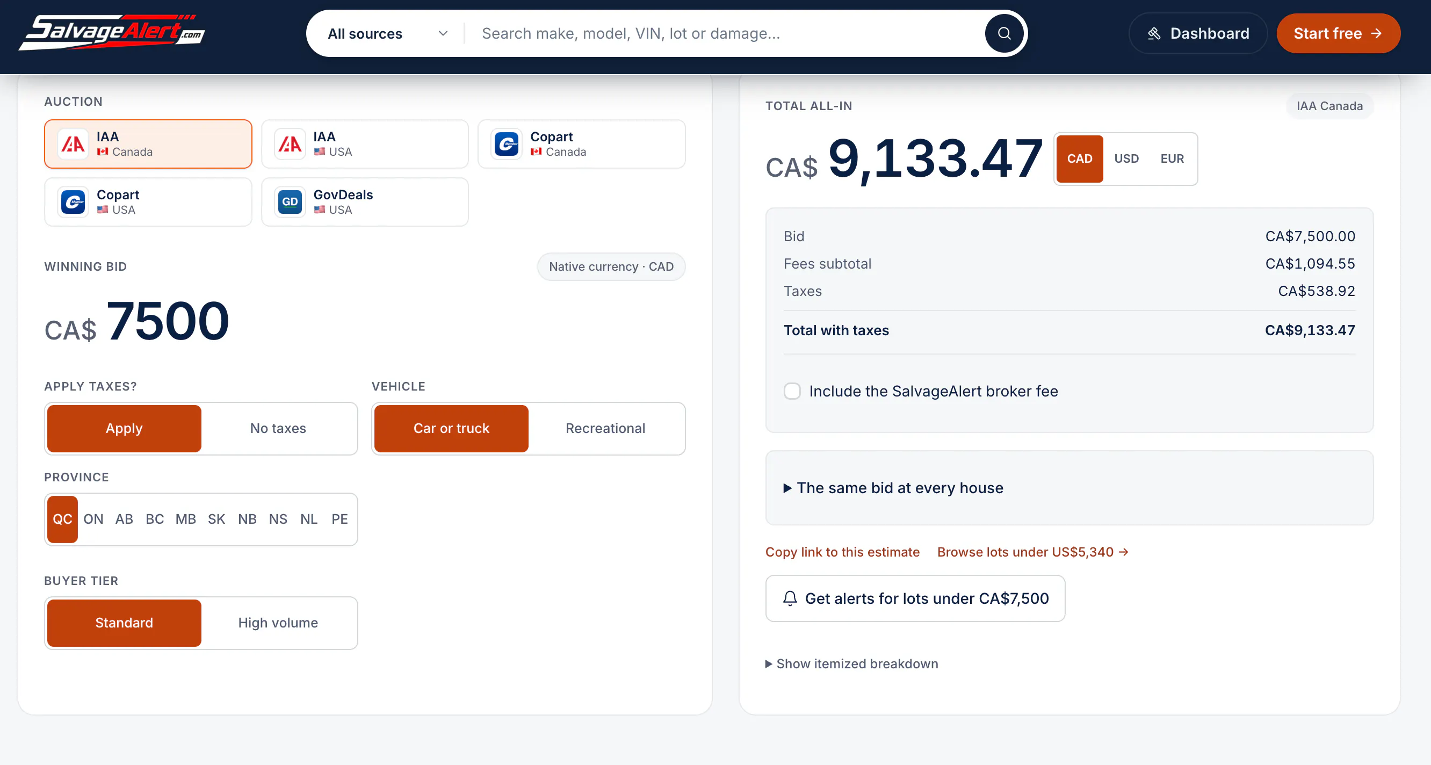Click the bell icon for lot alerts
The image size is (1431, 765).
(x=790, y=598)
